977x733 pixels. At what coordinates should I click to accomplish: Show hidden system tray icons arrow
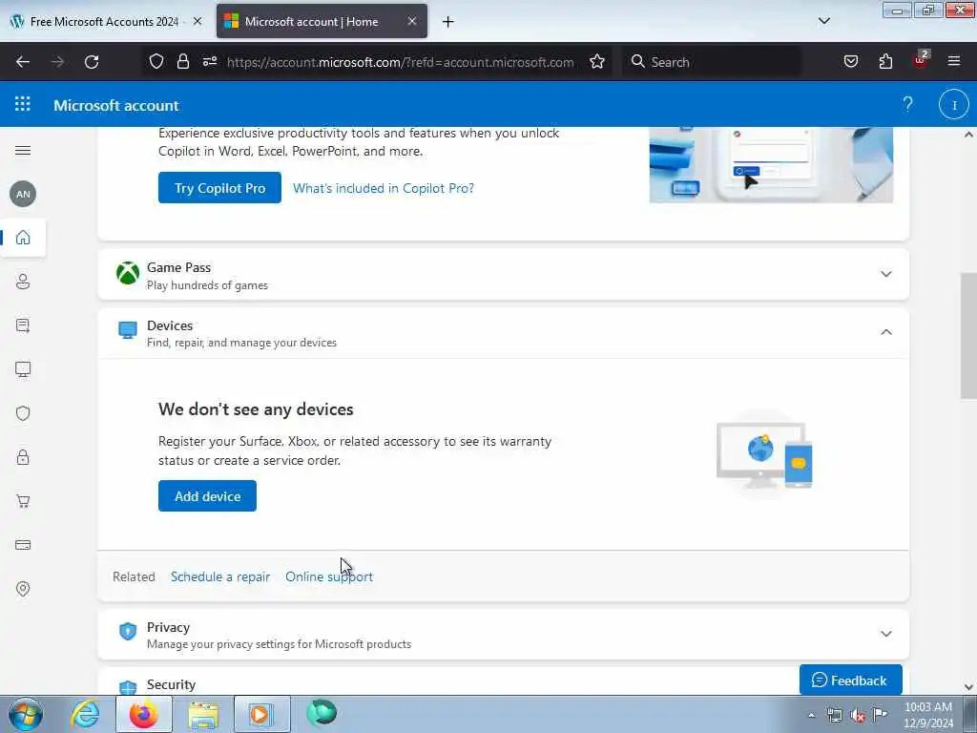pyautogui.click(x=811, y=716)
